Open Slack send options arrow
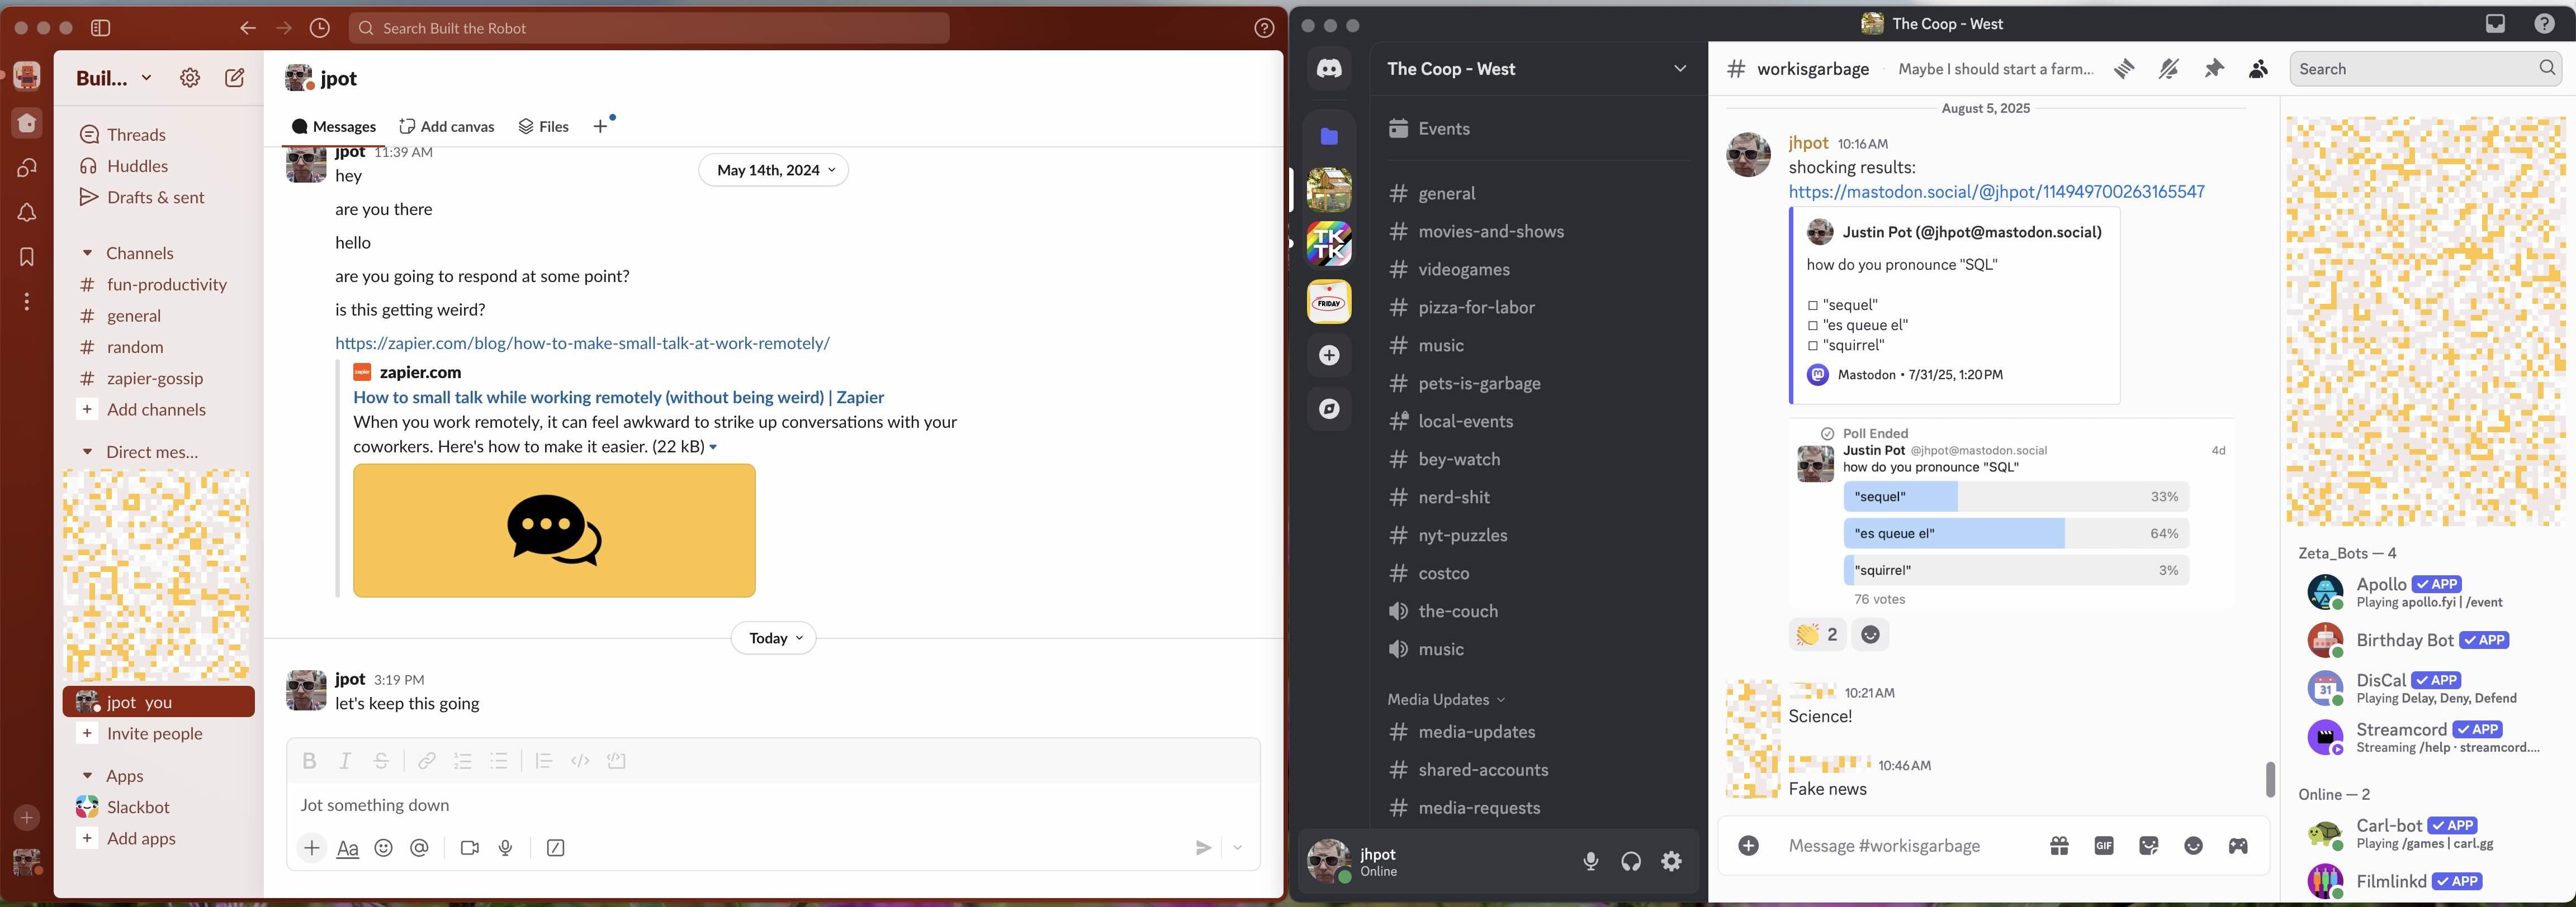 click(x=1238, y=848)
